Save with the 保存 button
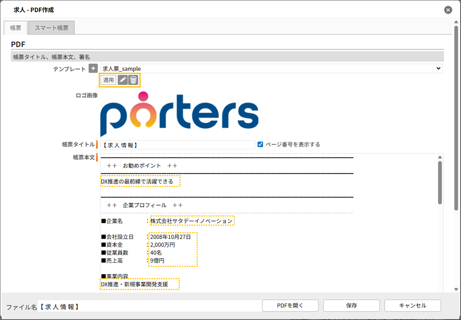Image resolution: width=461 pixels, height=320 pixels. click(x=351, y=306)
